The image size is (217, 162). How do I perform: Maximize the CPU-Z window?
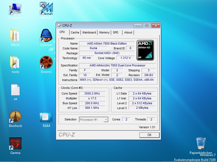tap(147, 26)
